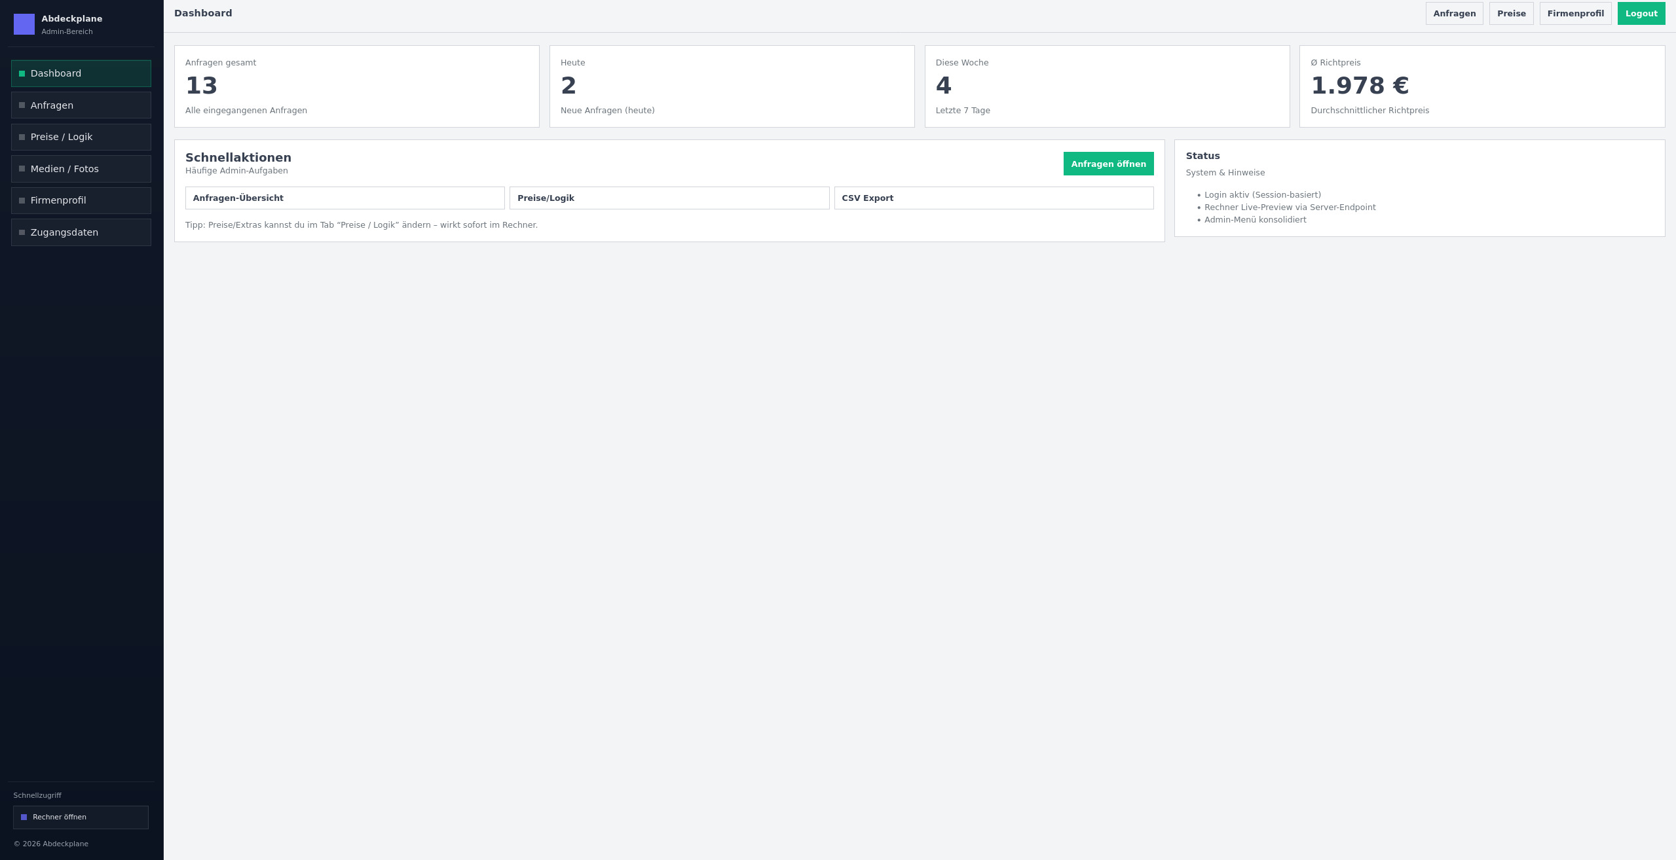Click the square icon beside Medien / Fotos
Image resolution: width=1676 pixels, height=860 pixels.
pyautogui.click(x=22, y=169)
